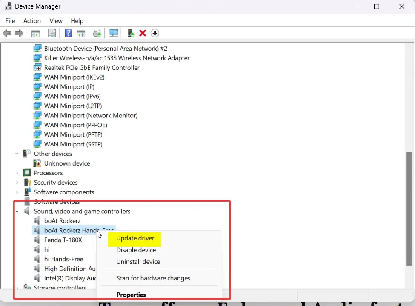Image resolution: width=415 pixels, height=306 pixels.
Task: Select WAN Miniport (Network Monitor) device
Action: coord(91,115)
